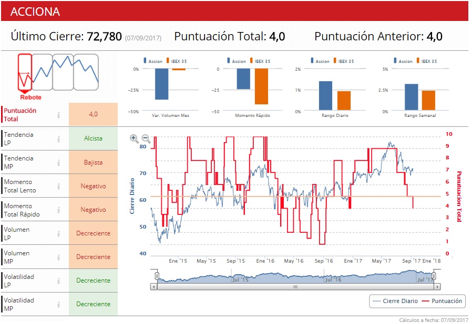Toggle Cierre Diario series in chart legend
This screenshot has width=472, height=324.
pos(395,301)
